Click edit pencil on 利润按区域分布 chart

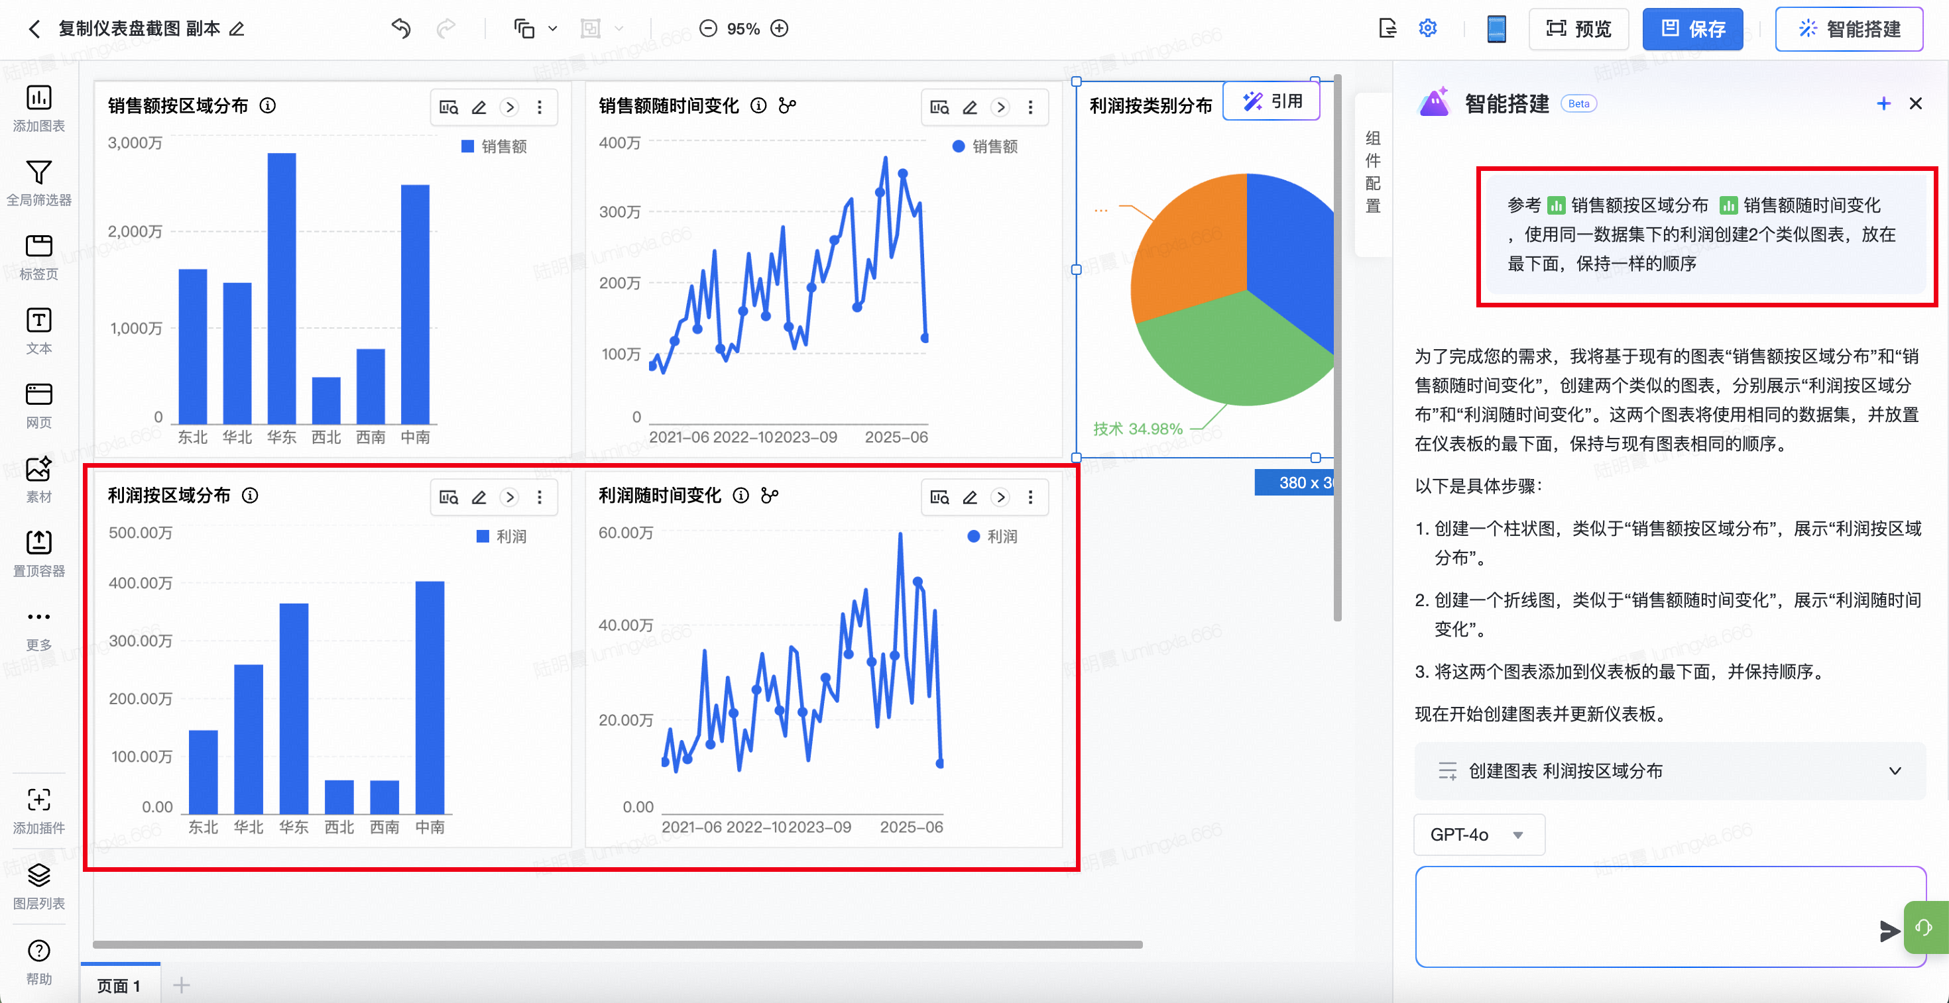[x=479, y=498]
